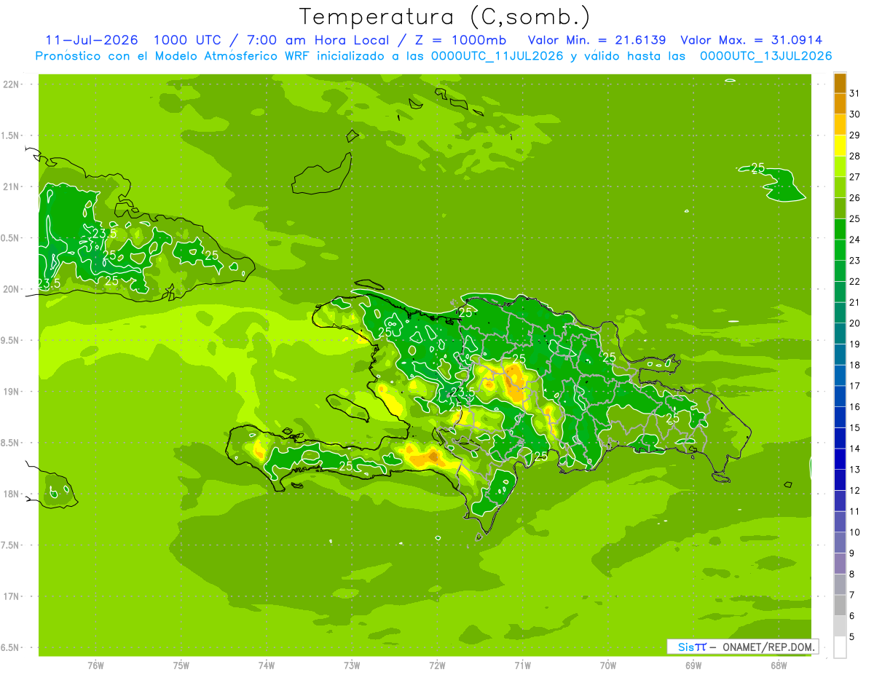Image resolution: width=874 pixels, height=675 pixels.
Task: Click the 'Z = 1000mb' level text
Action: pyautogui.click(x=461, y=40)
